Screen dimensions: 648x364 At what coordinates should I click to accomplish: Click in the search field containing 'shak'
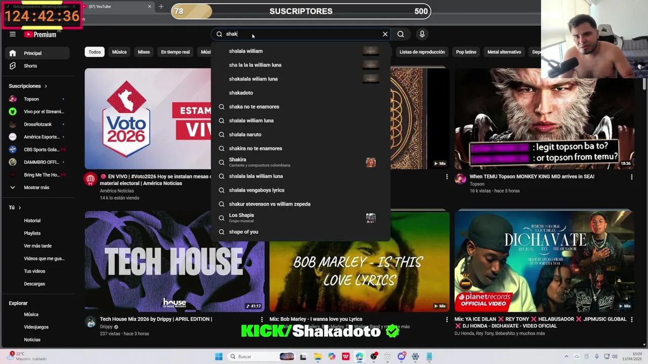(301, 34)
